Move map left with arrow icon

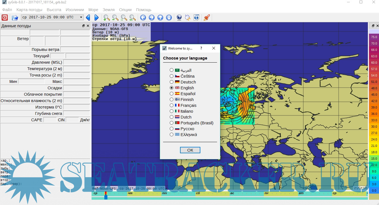(x=143, y=18)
